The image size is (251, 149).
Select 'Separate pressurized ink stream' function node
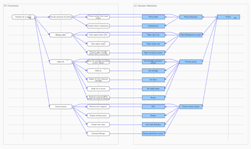(98, 98)
